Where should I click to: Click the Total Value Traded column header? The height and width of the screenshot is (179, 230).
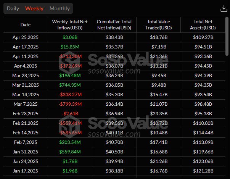point(159,25)
